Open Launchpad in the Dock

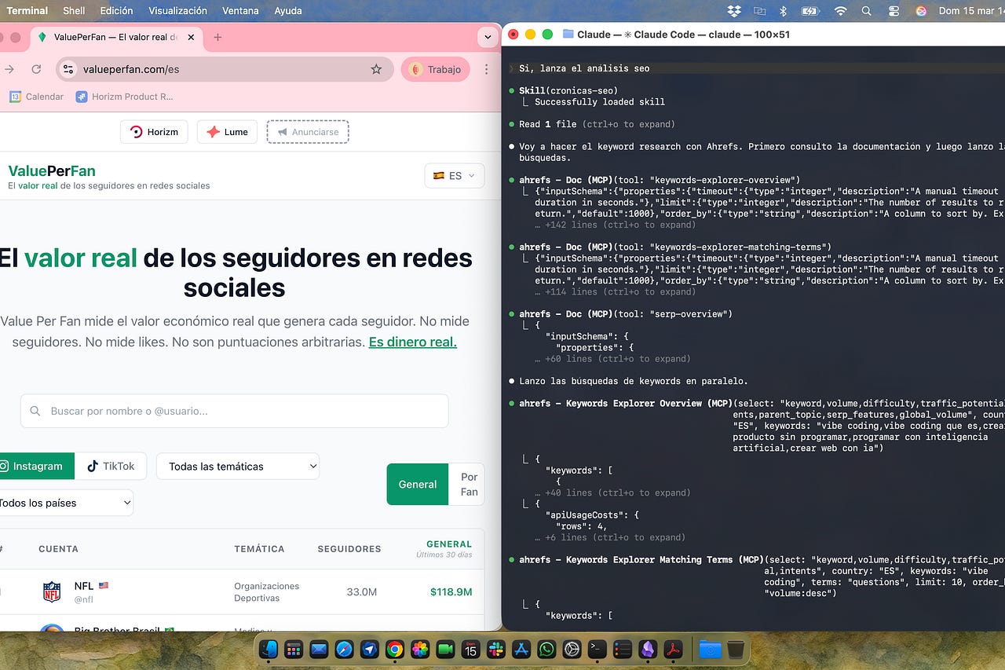click(294, 649)
